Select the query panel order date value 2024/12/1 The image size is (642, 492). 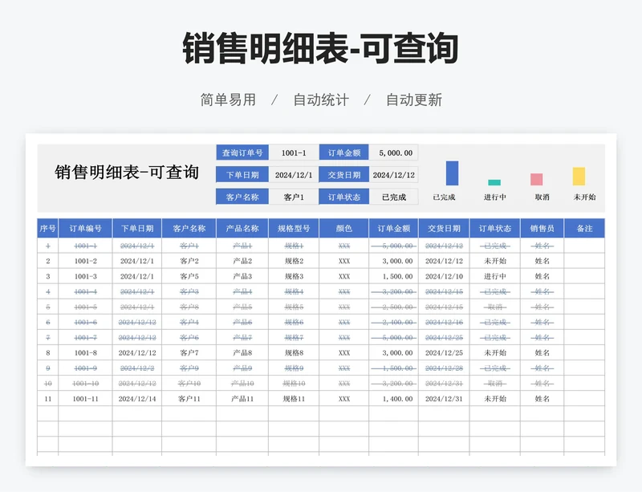294,175
